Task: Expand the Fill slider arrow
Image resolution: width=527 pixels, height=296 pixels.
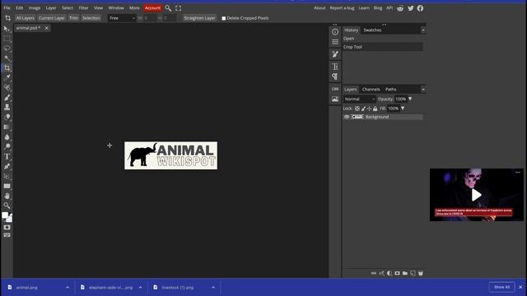Action: coord(403,109)
